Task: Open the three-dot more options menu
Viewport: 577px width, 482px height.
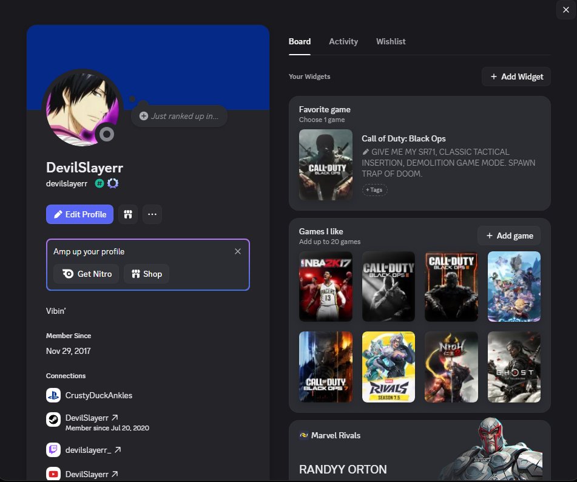Action: point(152,214)
